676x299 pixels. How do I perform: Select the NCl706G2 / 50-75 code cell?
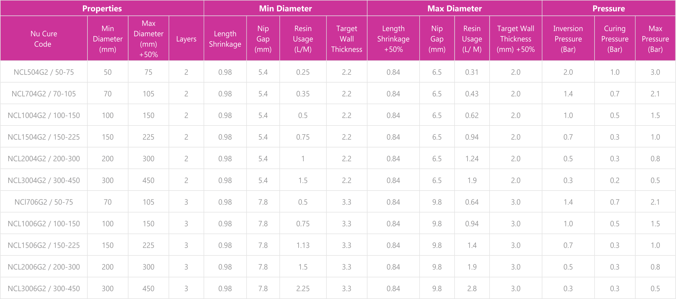(x=44, y=202)
